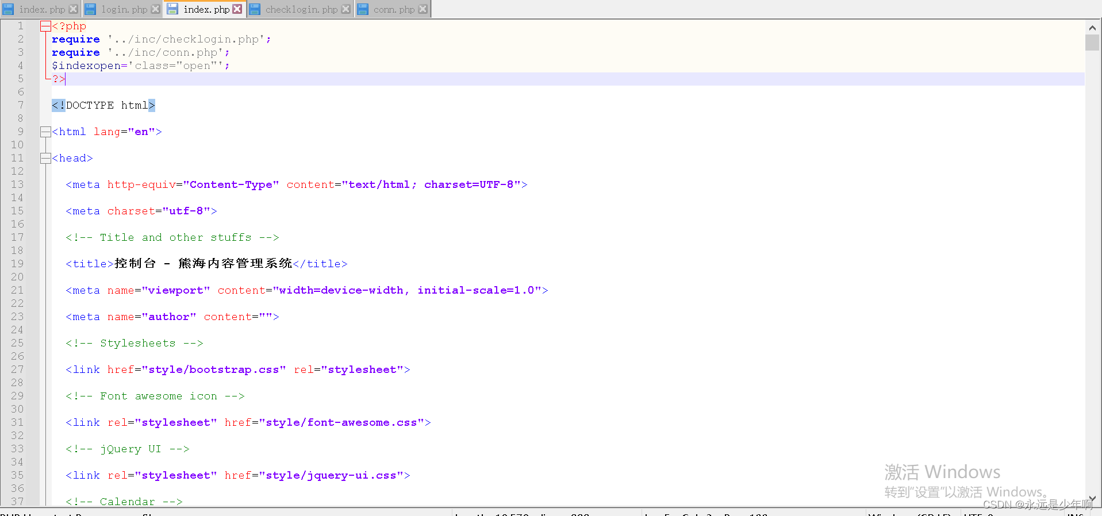Click the 'Stylesheets' comment line
Viewport: 1102px width, 516px height.
(x=134, y=343)
